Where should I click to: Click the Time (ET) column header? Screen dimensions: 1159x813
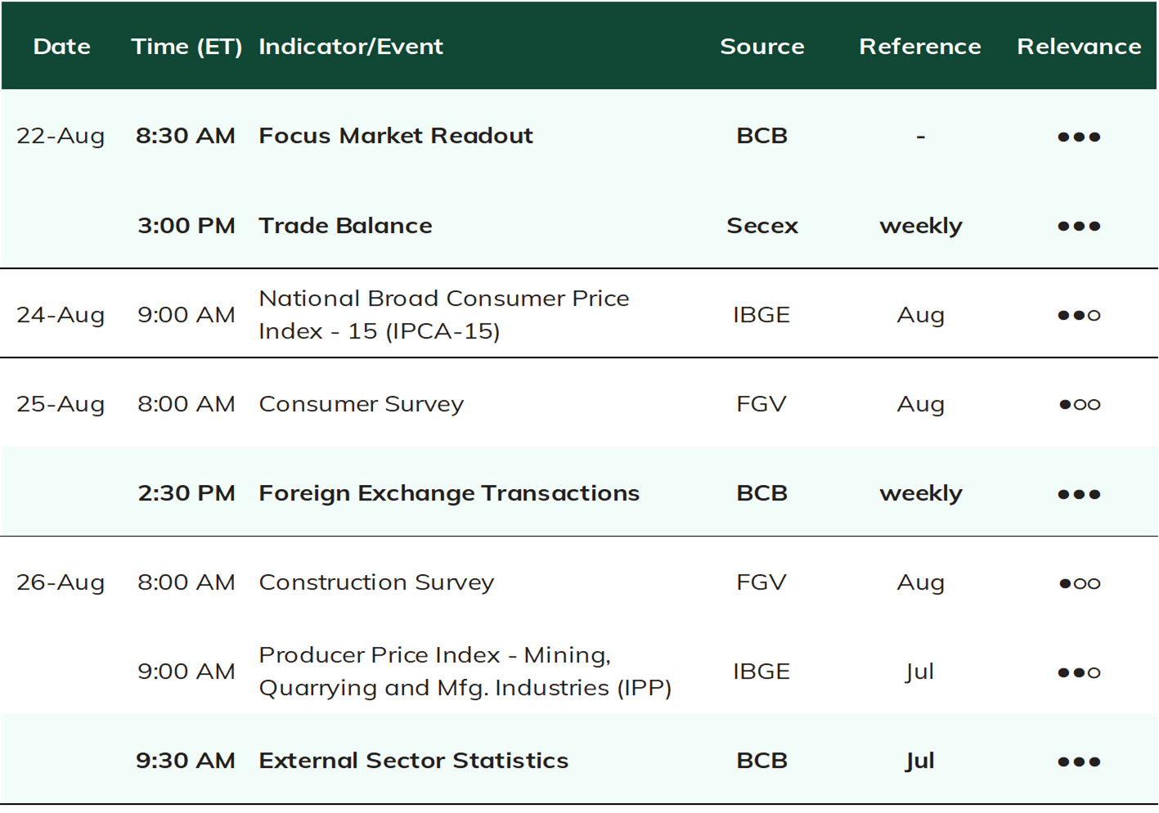point(186,47)
